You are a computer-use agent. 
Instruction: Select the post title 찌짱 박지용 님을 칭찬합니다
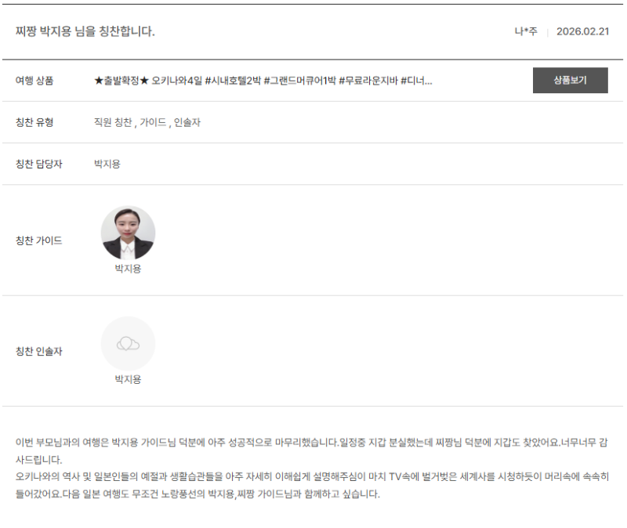(x=85, y=31)
